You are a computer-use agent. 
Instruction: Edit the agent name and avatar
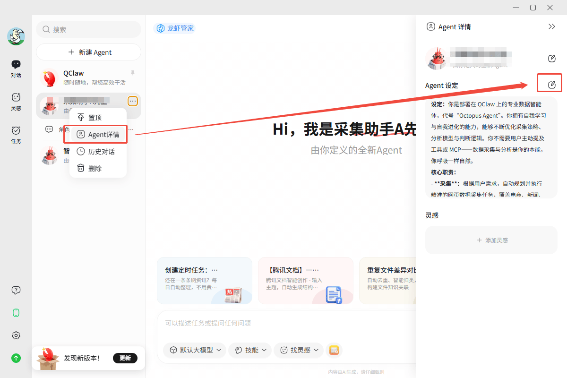551,59
